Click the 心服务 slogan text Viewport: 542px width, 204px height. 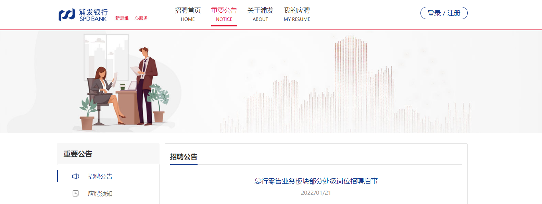coord(141,18)
